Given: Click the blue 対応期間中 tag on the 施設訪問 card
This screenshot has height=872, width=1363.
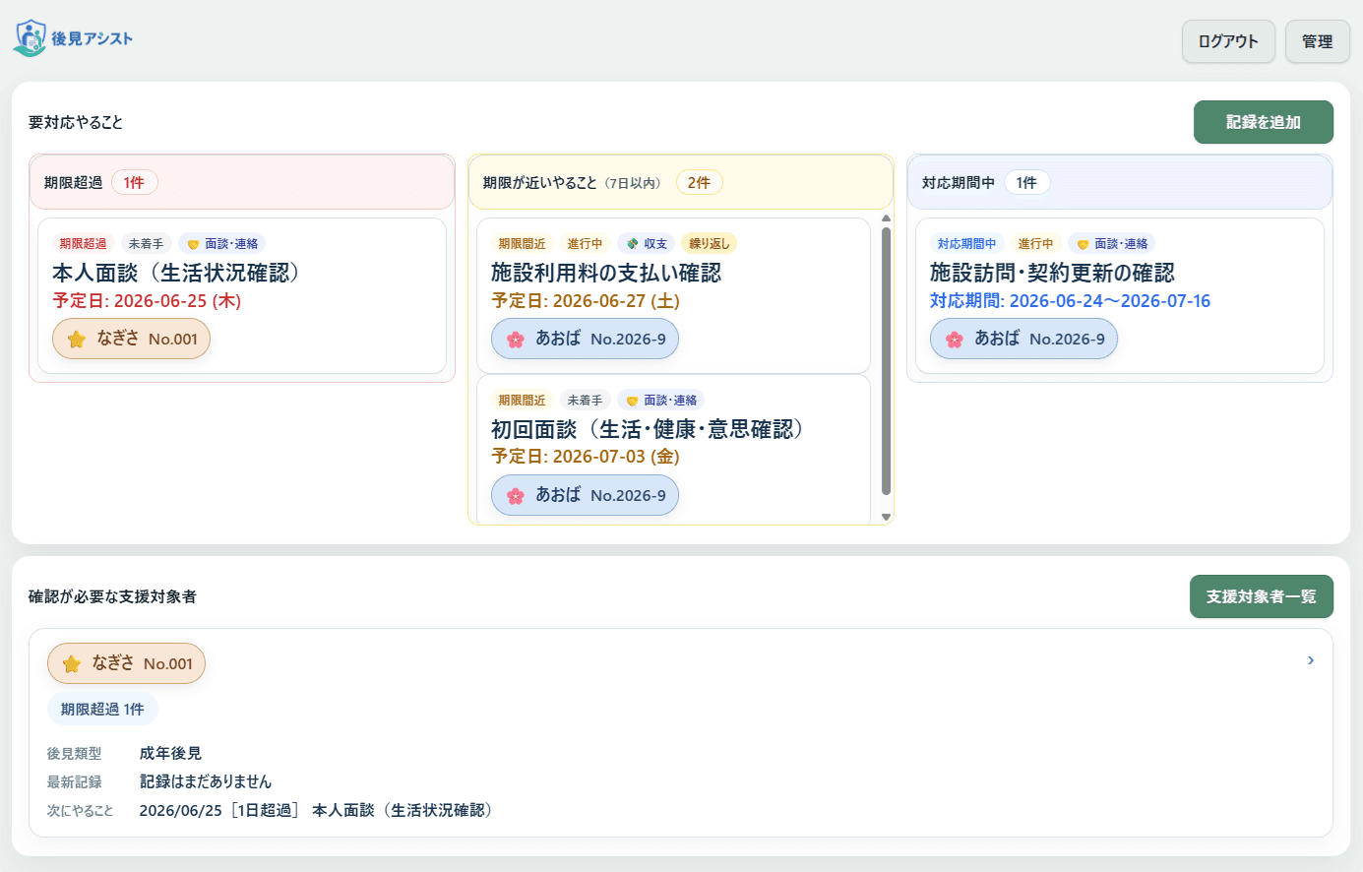Looking at the screenshot, I should pyautogui.click(x=966, y=244).
